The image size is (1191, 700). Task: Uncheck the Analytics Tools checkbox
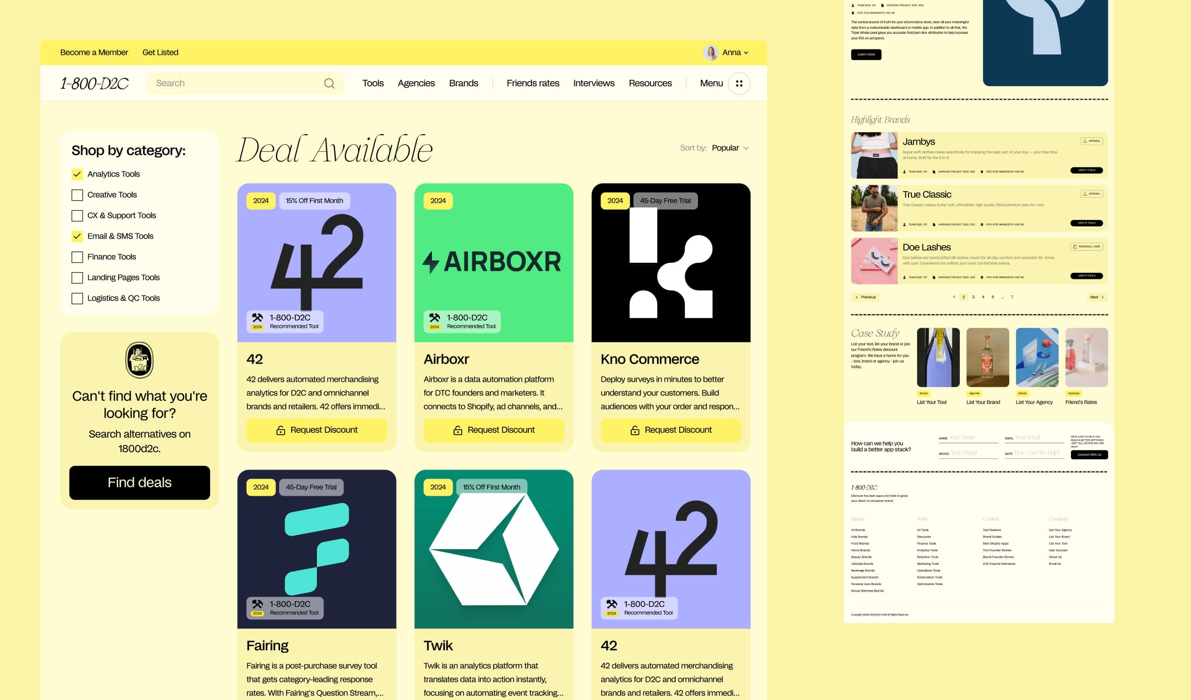(77, 174)
